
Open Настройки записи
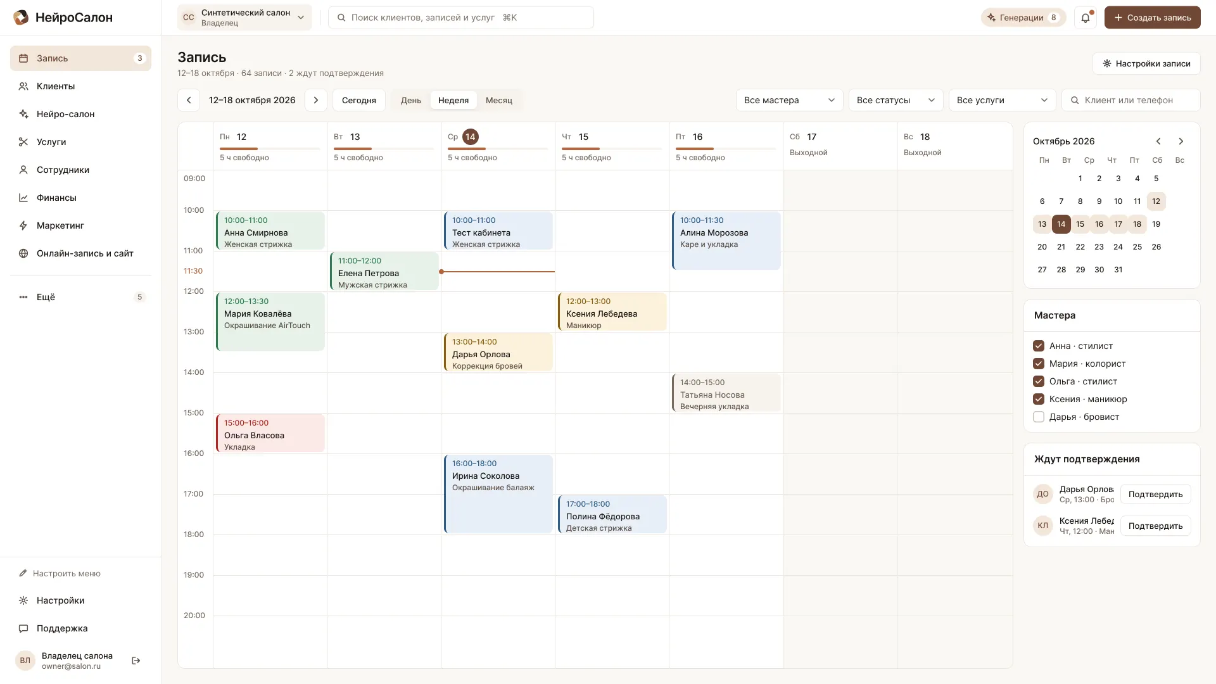coord(1146,63)
